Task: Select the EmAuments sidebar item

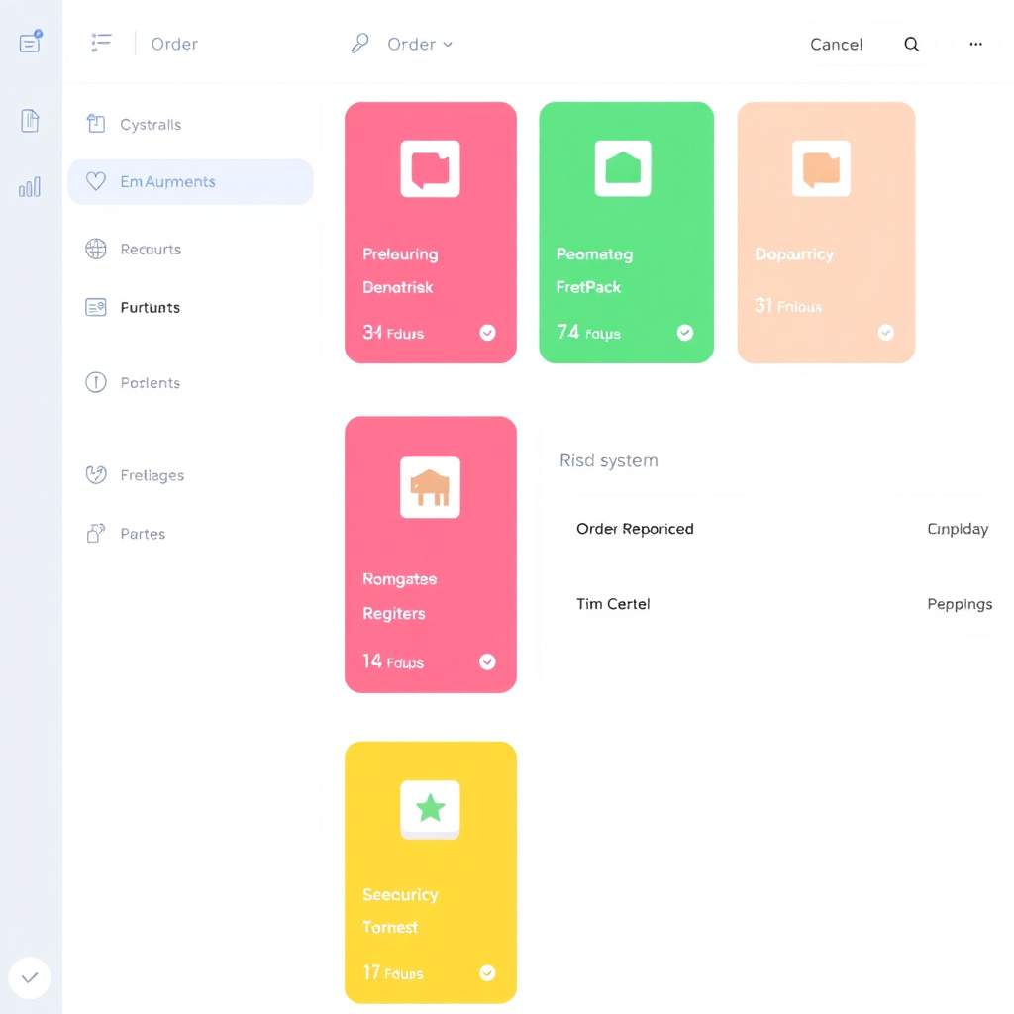Action: [x=190, y=182]
